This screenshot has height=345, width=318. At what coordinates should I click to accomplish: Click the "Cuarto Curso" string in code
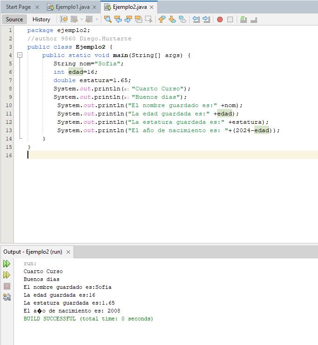[x=158, y=89]
